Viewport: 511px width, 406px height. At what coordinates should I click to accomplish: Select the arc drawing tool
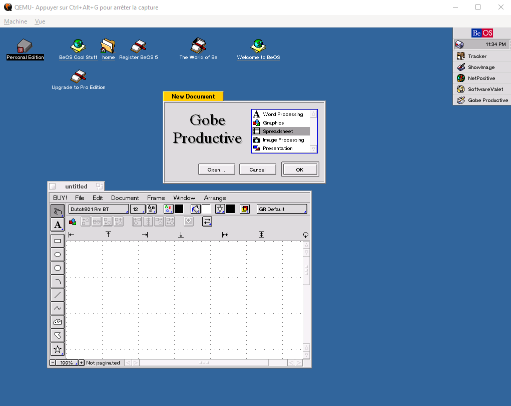coord(58,281)
